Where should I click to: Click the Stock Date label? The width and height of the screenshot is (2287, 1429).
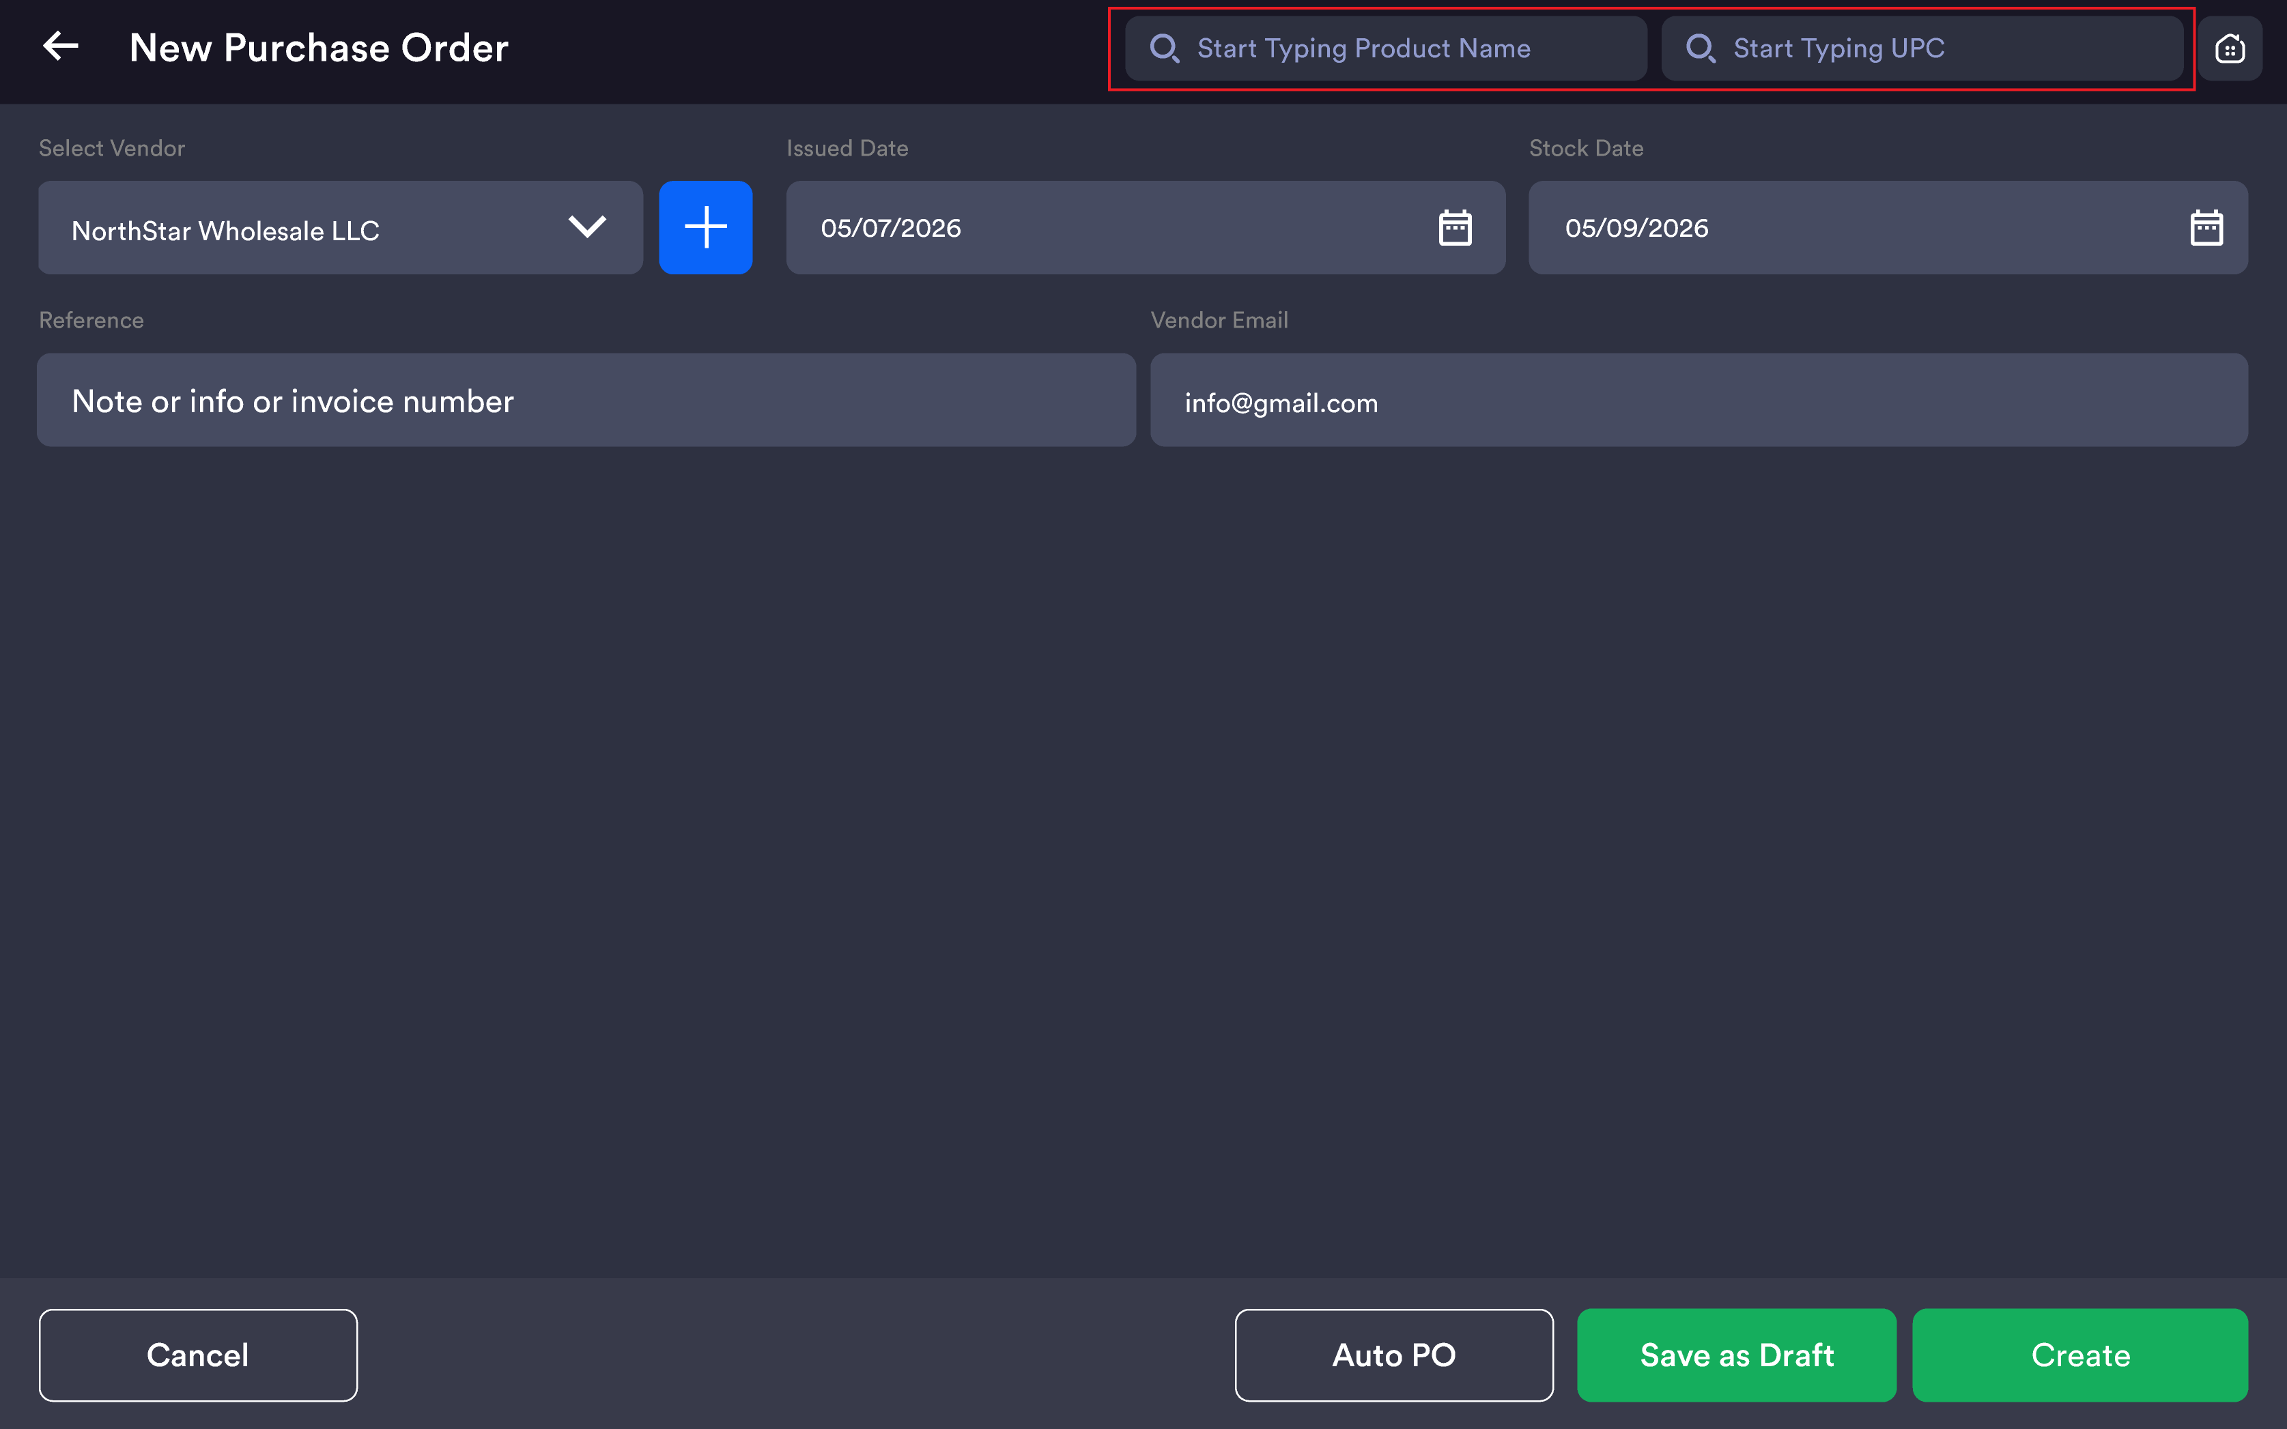click(1587, 148)
